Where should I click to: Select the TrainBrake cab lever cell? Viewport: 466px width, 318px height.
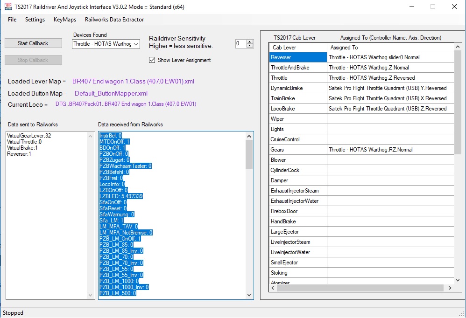point(298,98)
